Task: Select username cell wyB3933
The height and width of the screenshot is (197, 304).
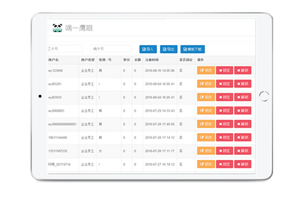Action: click(55, 97)
